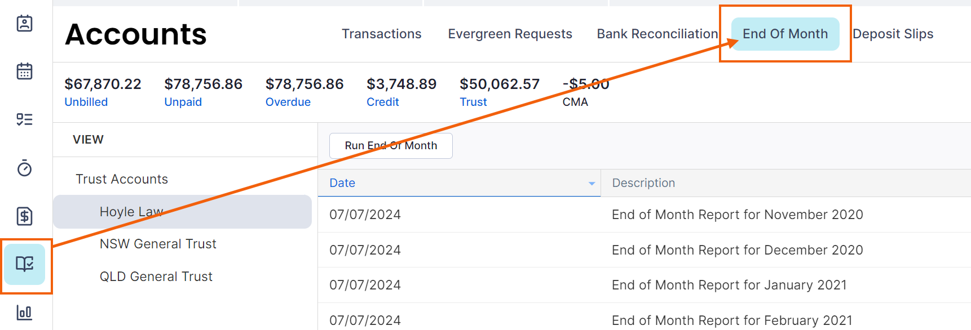The height and width of the screenshot is (330, 971).
Task: Select NSW General Trust account
Action: coord(158,244)
